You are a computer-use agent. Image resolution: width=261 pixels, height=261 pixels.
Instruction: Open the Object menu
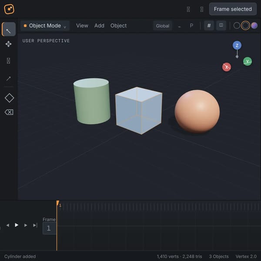click(x=118, y=26)
